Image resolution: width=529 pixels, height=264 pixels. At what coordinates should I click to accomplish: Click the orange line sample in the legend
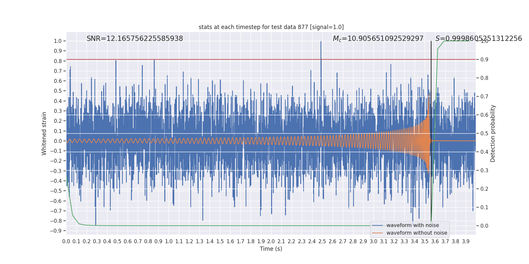click(377, 233)
